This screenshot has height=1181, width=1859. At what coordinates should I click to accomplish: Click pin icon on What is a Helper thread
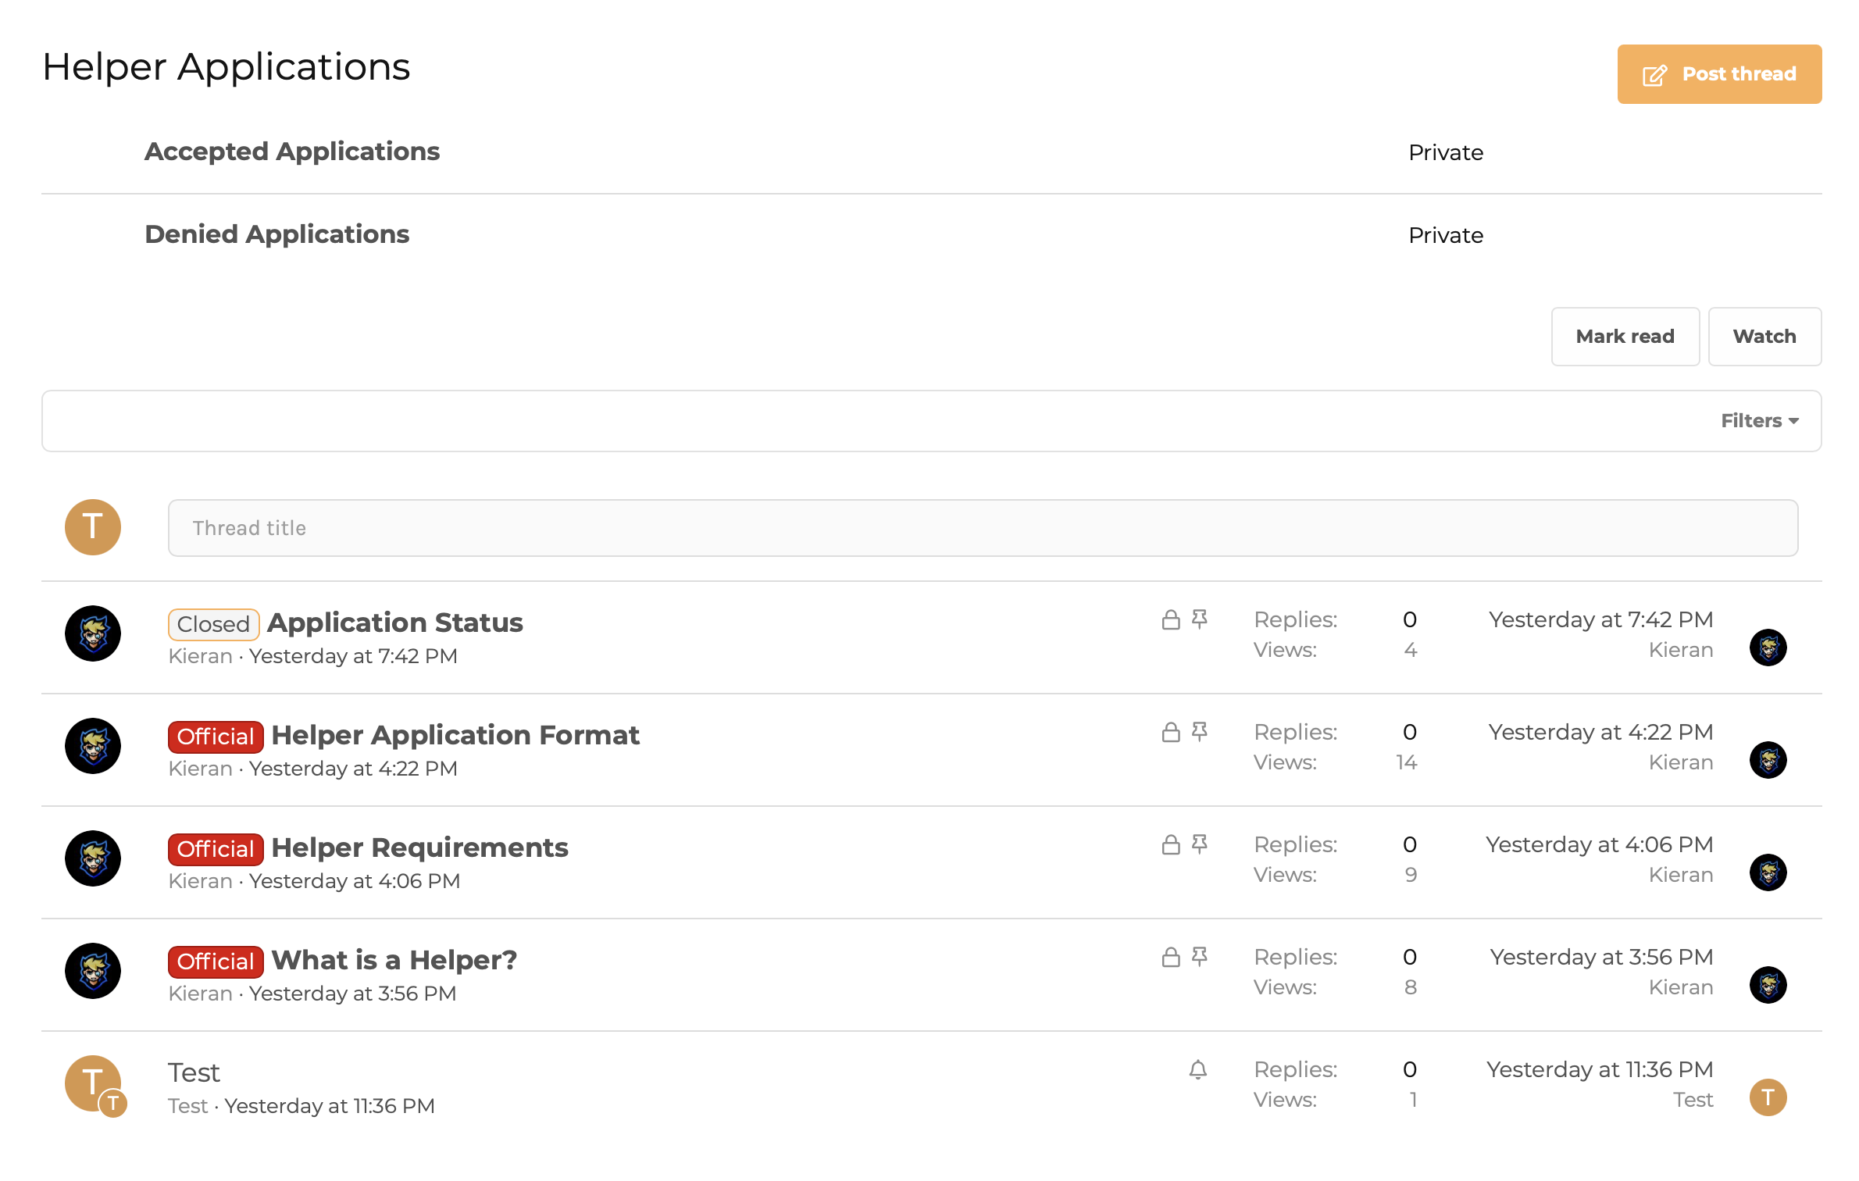1200,957
